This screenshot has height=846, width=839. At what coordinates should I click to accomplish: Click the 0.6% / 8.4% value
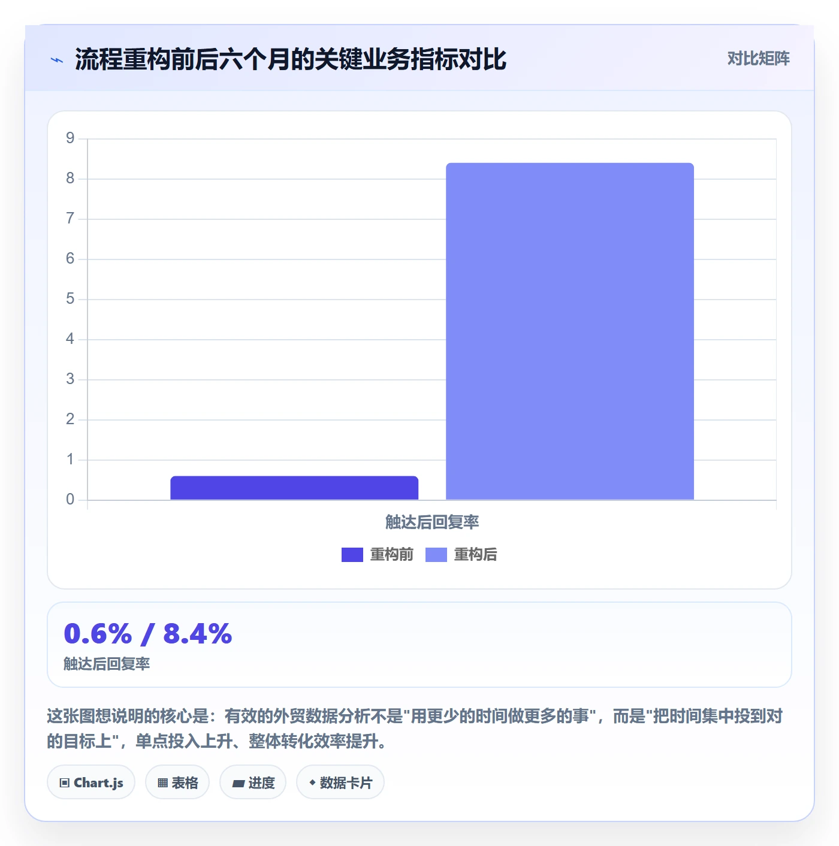coord(148,634)
